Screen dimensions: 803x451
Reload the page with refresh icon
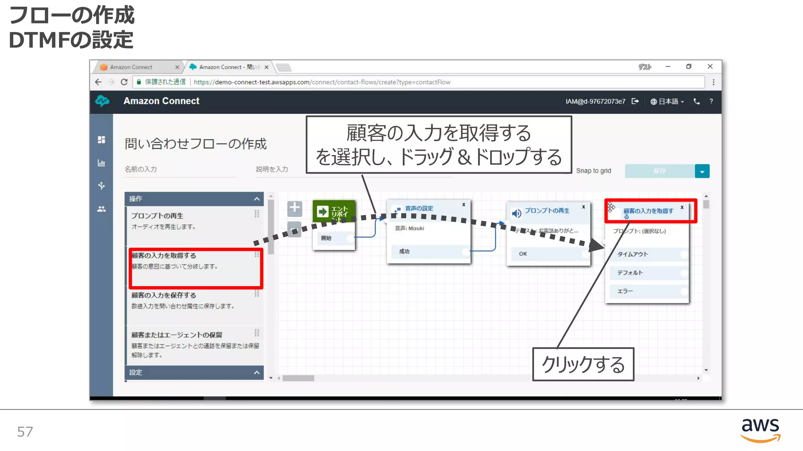coord(124,82)
